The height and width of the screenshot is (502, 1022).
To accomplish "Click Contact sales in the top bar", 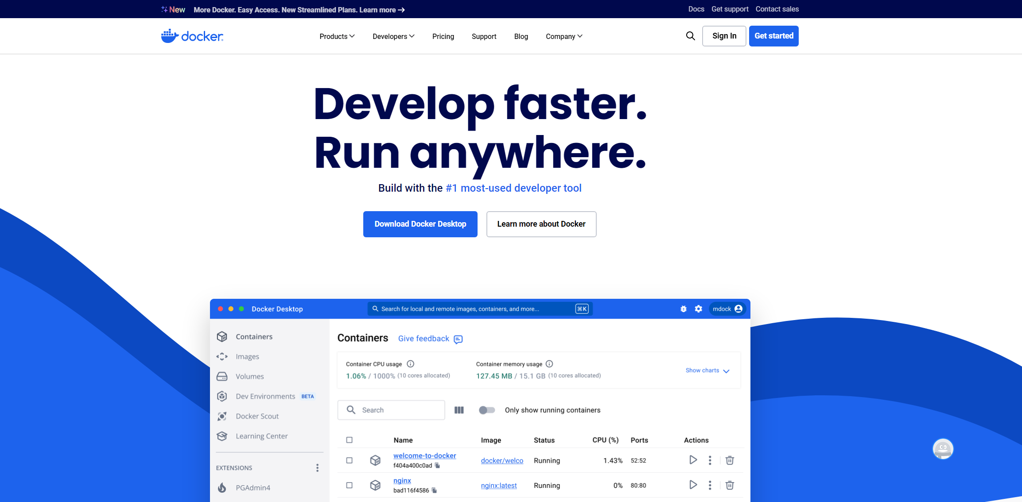I will tap(777, 9).
